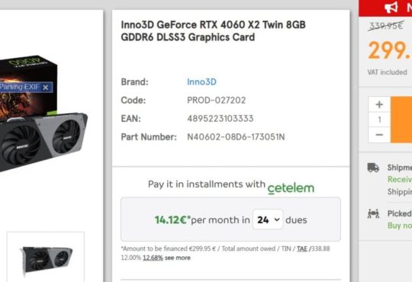Click the EAN number 4895223103333
The image size is (412, 282).
(220, 118)
